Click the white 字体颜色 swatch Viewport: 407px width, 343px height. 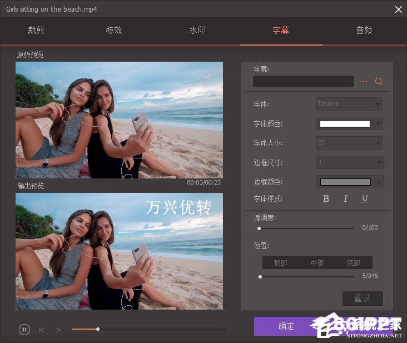(x=345, y=124)
